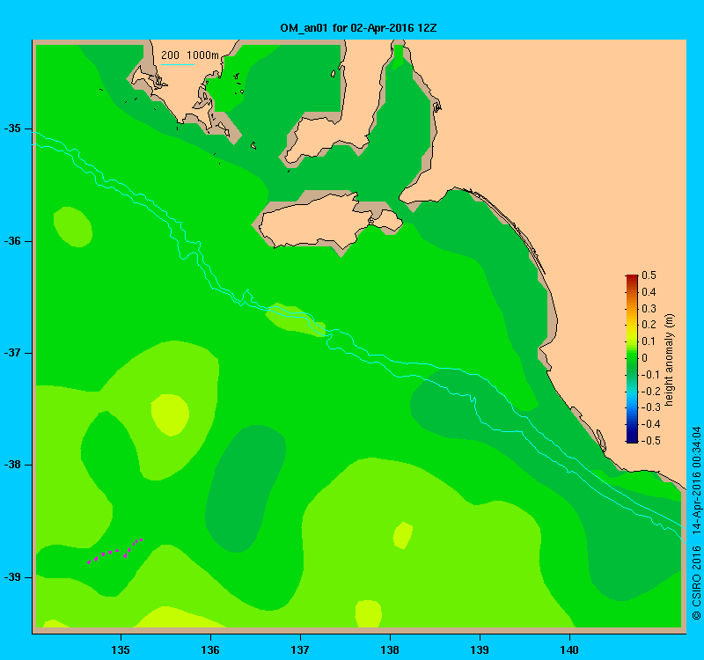Click the 'height anomaly (m)' colorbar axis label
Viewport: 704px width, 660px height.
point(670,360)
